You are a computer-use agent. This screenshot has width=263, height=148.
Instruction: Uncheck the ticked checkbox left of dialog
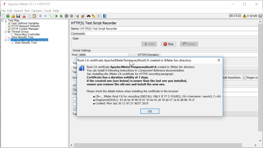75,109
